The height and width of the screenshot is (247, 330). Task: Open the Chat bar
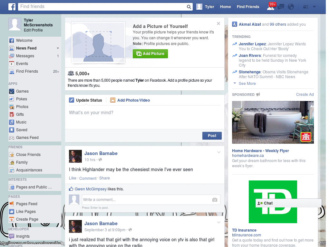288,203
